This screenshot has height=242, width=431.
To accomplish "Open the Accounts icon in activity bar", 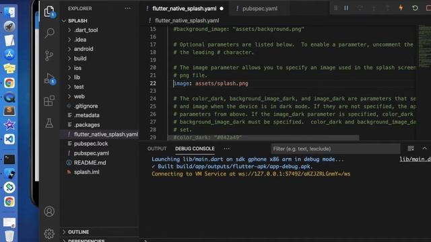I will [x=49, y=212].
